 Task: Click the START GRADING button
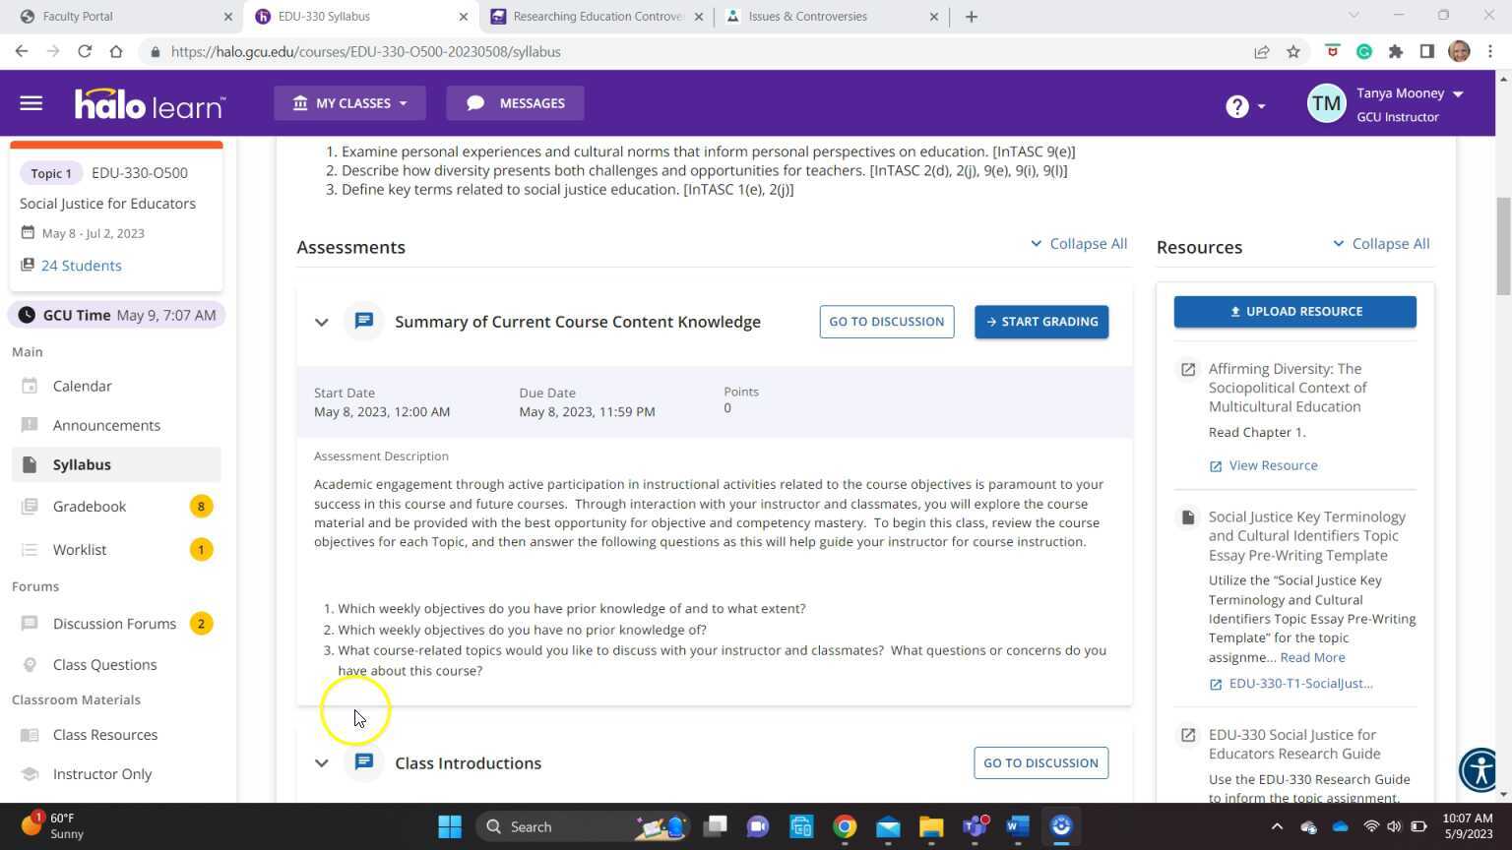(x=1040, y=321)
